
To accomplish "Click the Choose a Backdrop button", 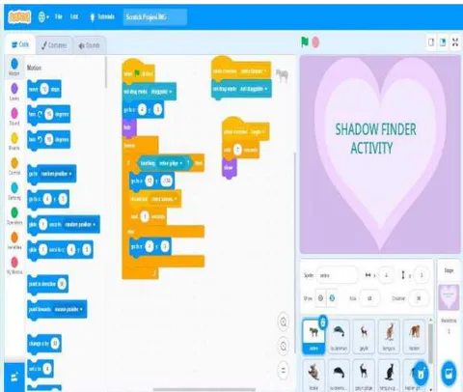I will (x=449, y=374).
